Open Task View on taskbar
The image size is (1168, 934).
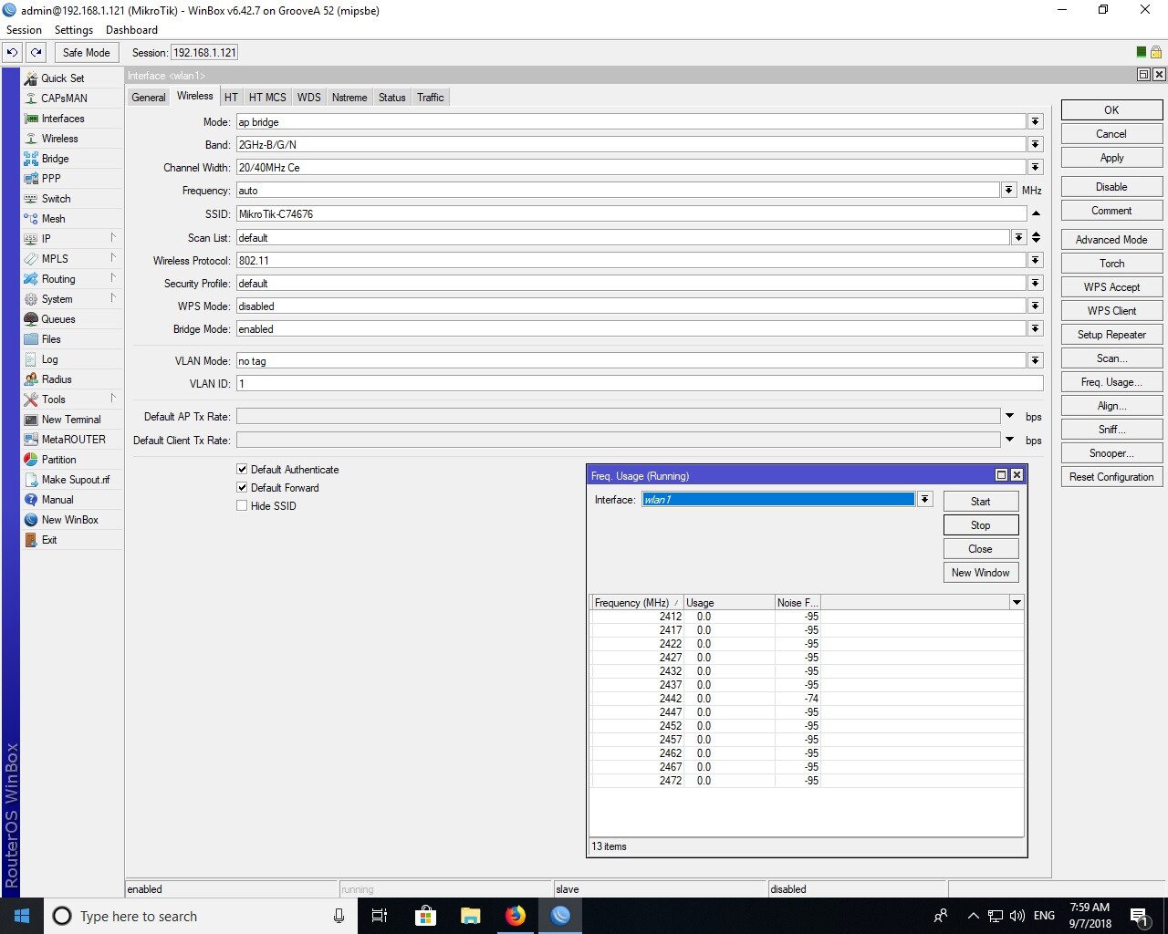(x=380, y=916)
